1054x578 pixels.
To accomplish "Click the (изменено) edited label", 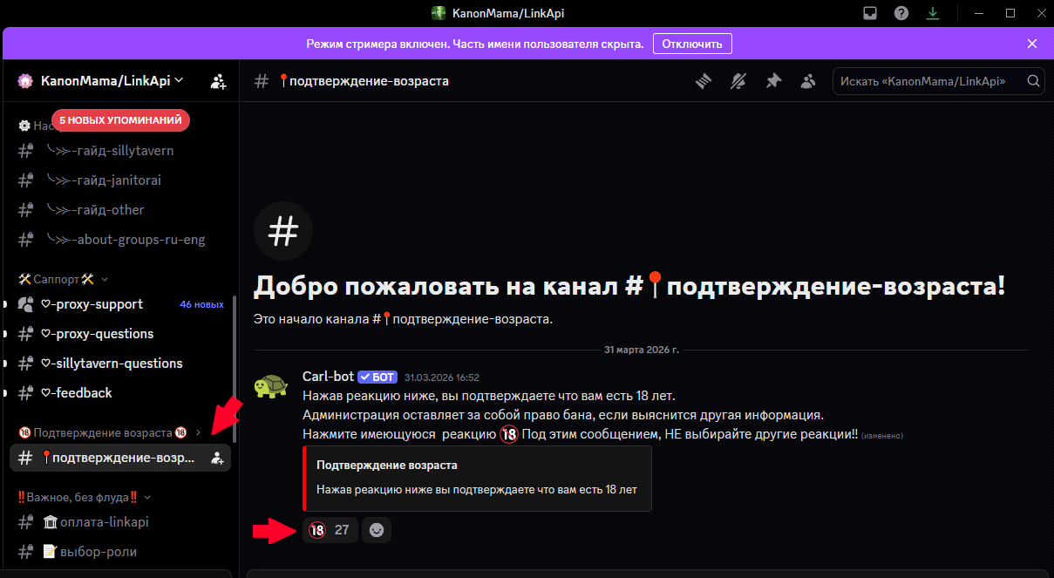I will tap(882, 435).
